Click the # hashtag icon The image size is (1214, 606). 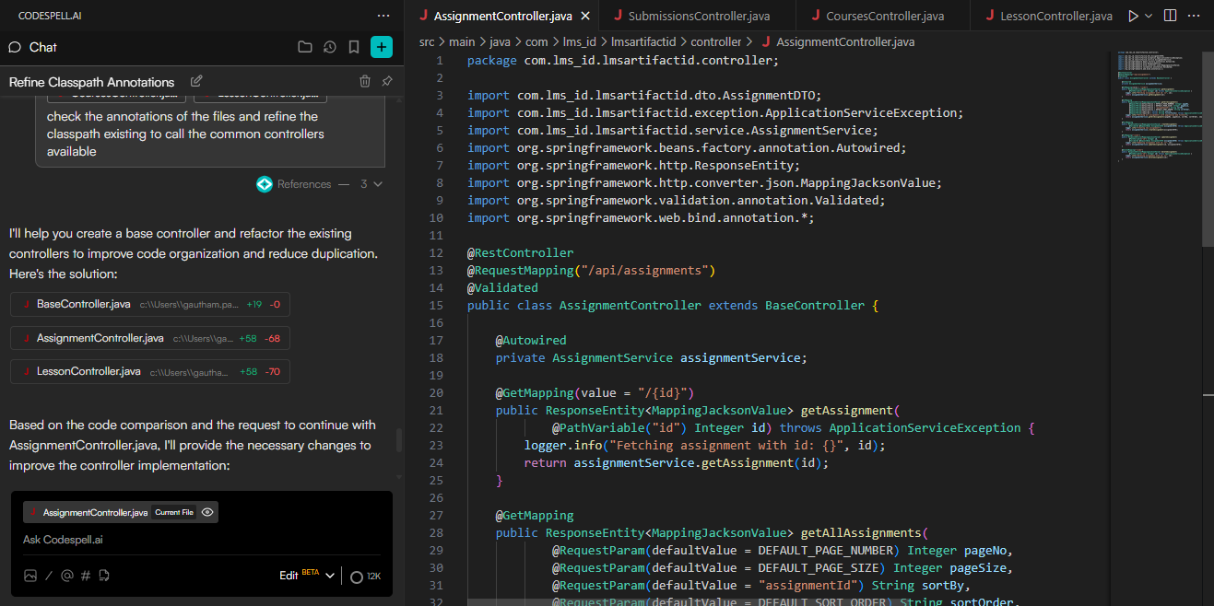pos(86,576)
